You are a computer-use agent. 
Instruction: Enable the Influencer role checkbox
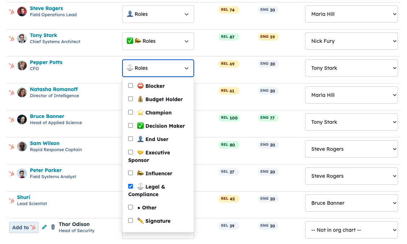click(130, 173)
